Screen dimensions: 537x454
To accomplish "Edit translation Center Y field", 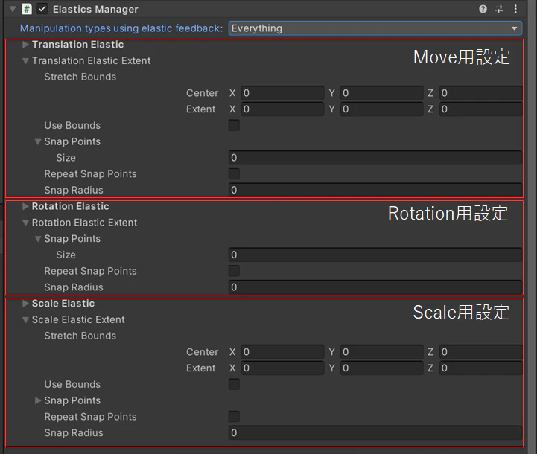I will [x=381, y=93].
